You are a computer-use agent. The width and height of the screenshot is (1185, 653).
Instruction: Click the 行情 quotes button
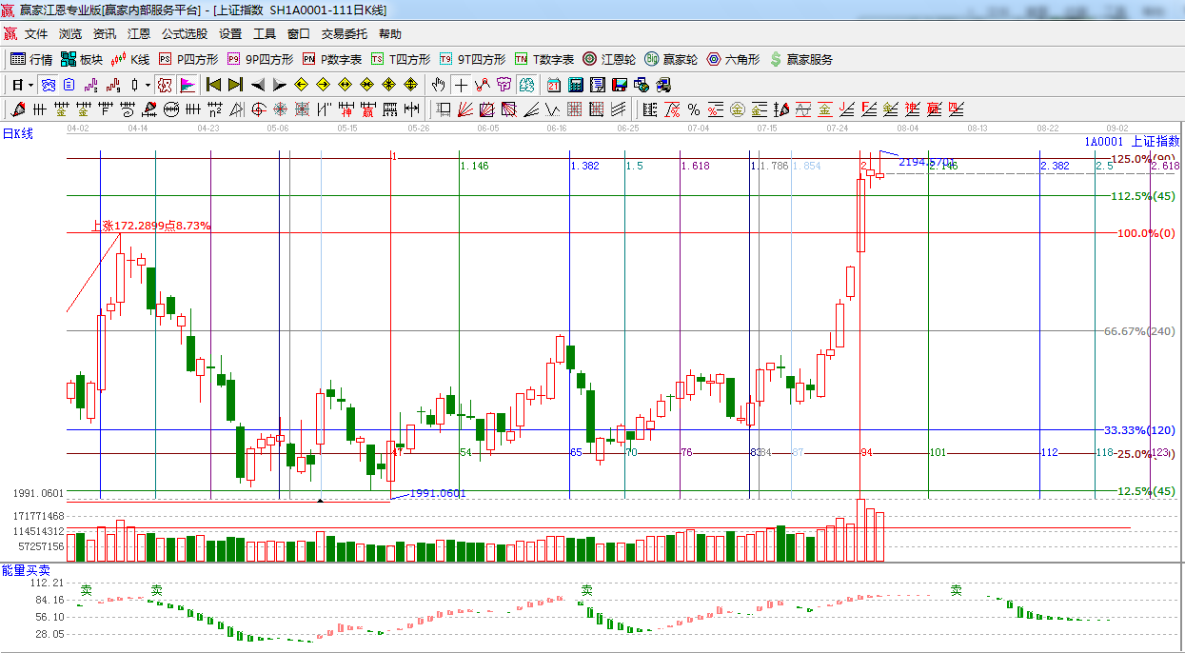pyautogui.click(x=31, y=59)
